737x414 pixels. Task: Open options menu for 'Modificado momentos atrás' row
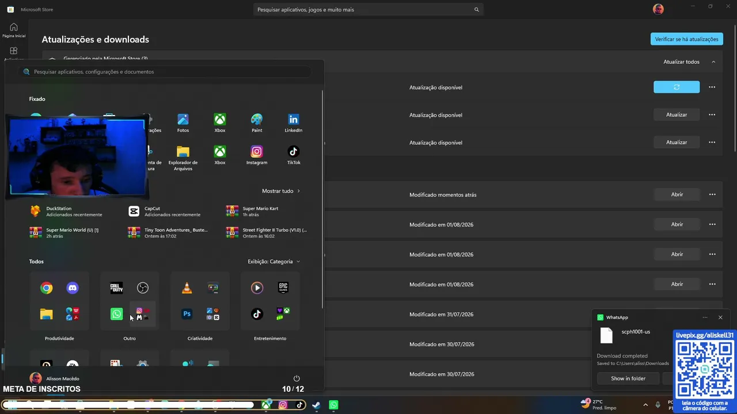[x=712, y=194]
